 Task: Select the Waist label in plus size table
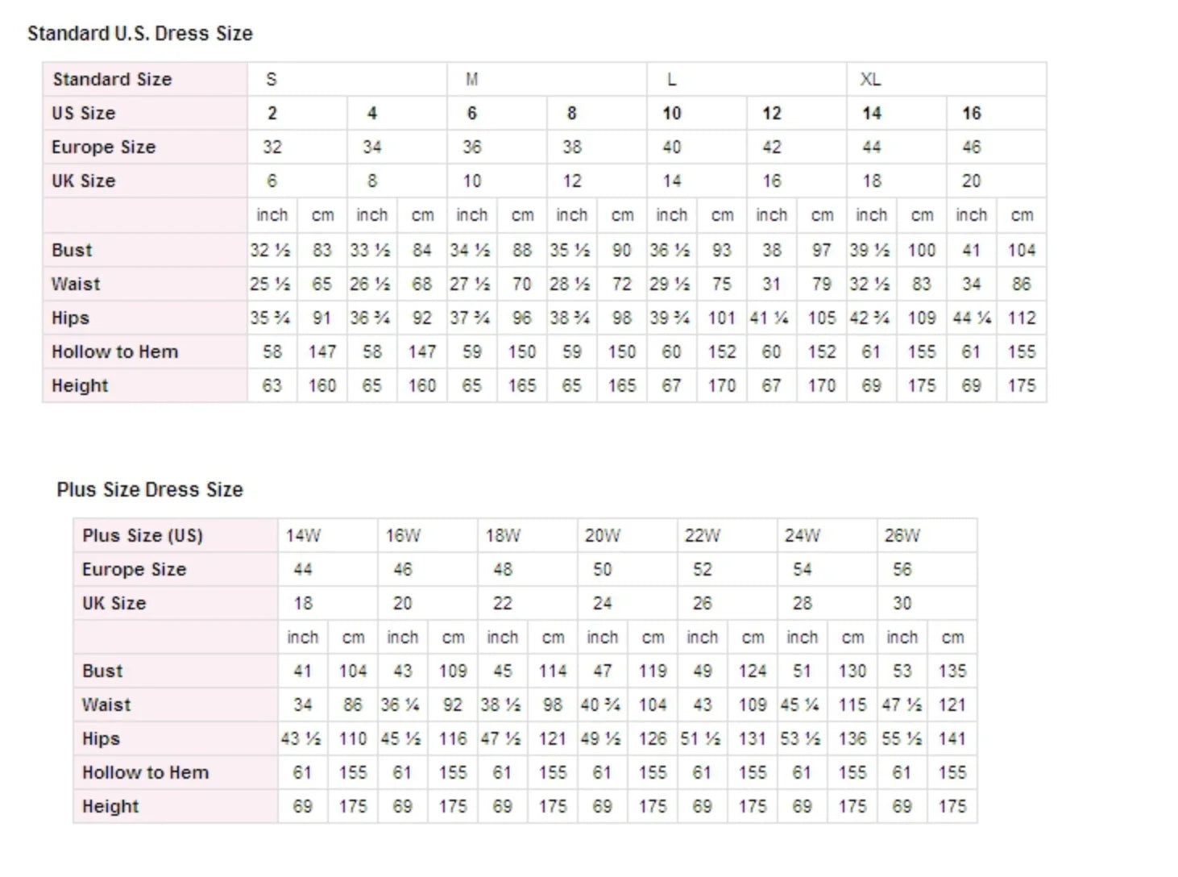pyautogui.click(x=106, y=705)
